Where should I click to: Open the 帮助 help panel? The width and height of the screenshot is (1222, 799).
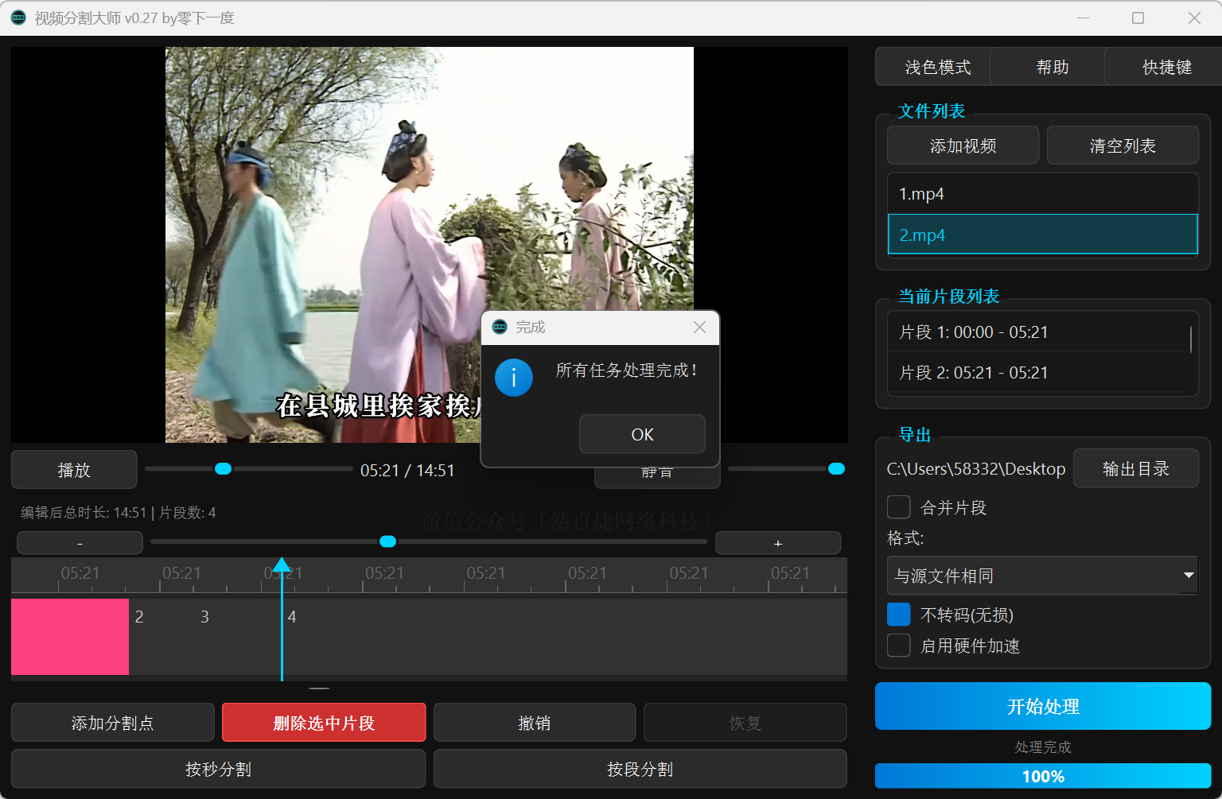(x=1052, y=67)
